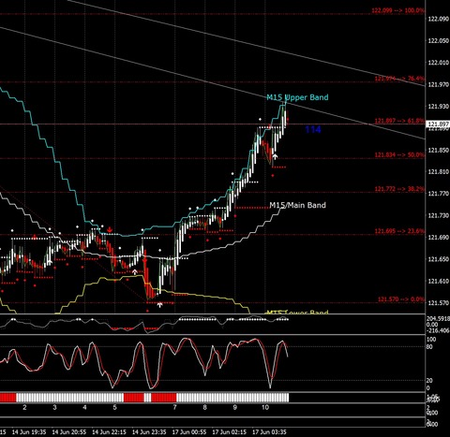Click time label 14 Jun 20:55
450x437 pixels.
69,432
